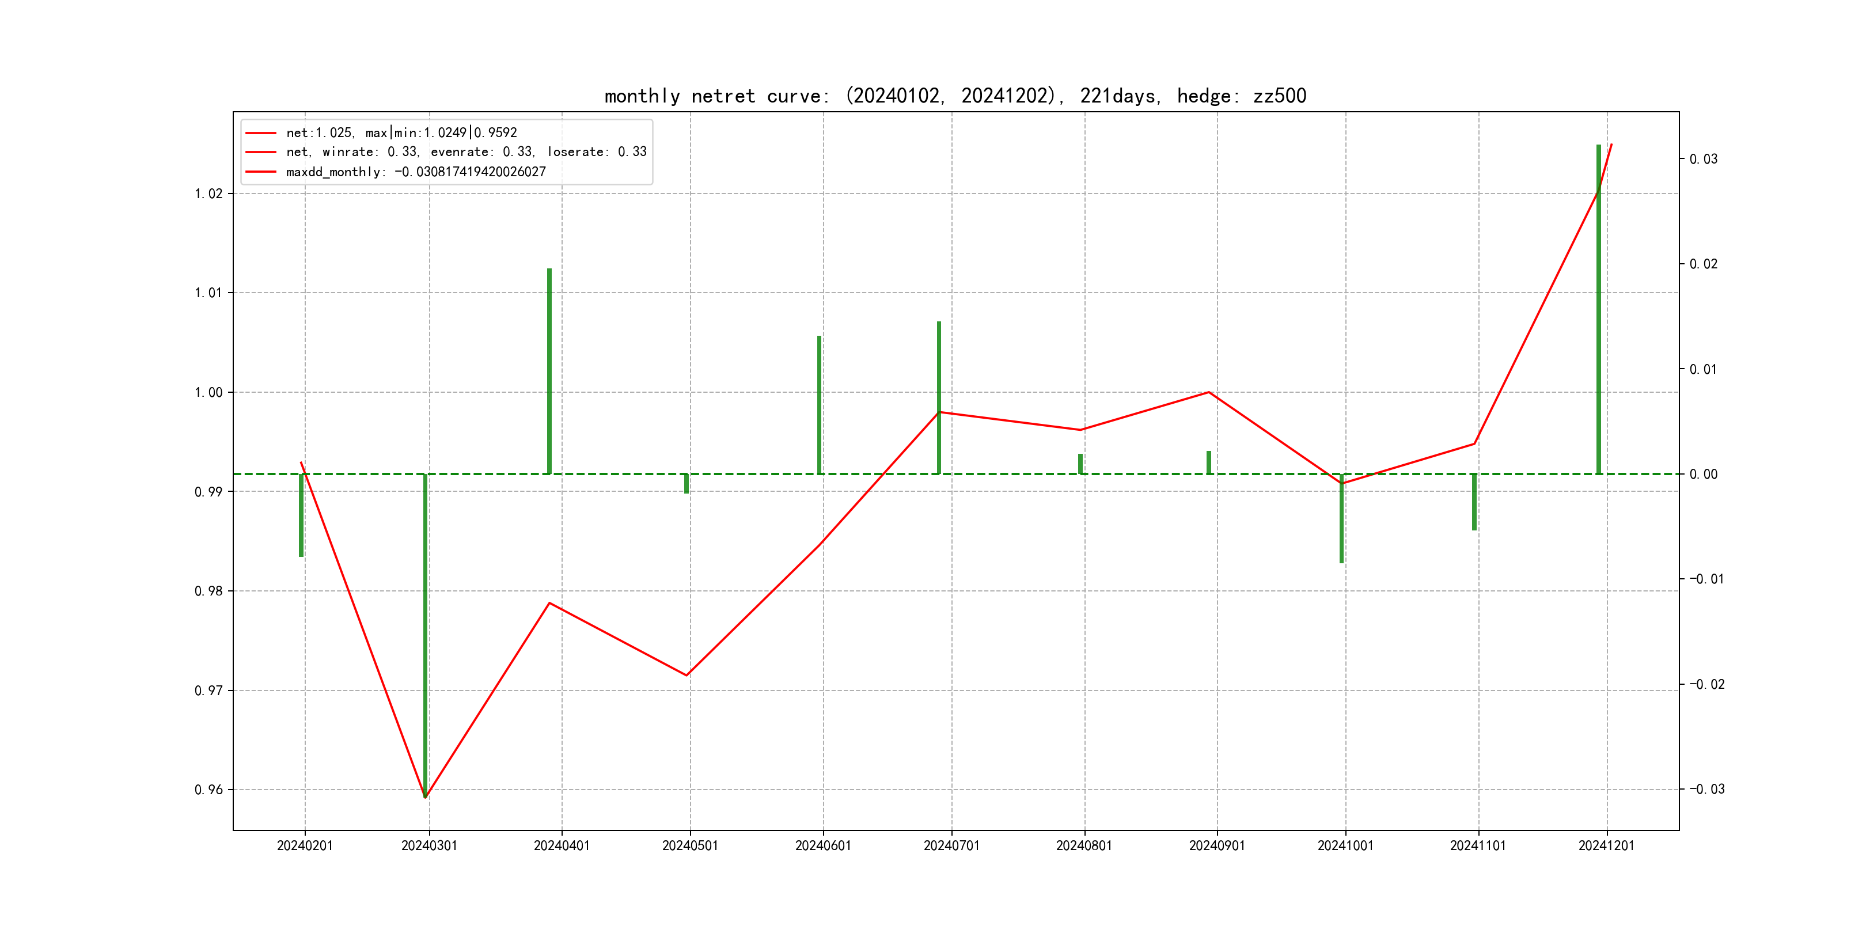The image size is (1866, 933).
Task: Click the green bar near 20240401
Action: [x=549, y=371]
